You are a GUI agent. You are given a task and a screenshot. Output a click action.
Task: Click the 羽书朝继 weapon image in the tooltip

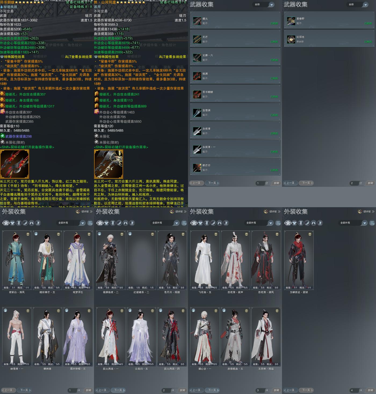pyautogui.click(x=15, y=164)
